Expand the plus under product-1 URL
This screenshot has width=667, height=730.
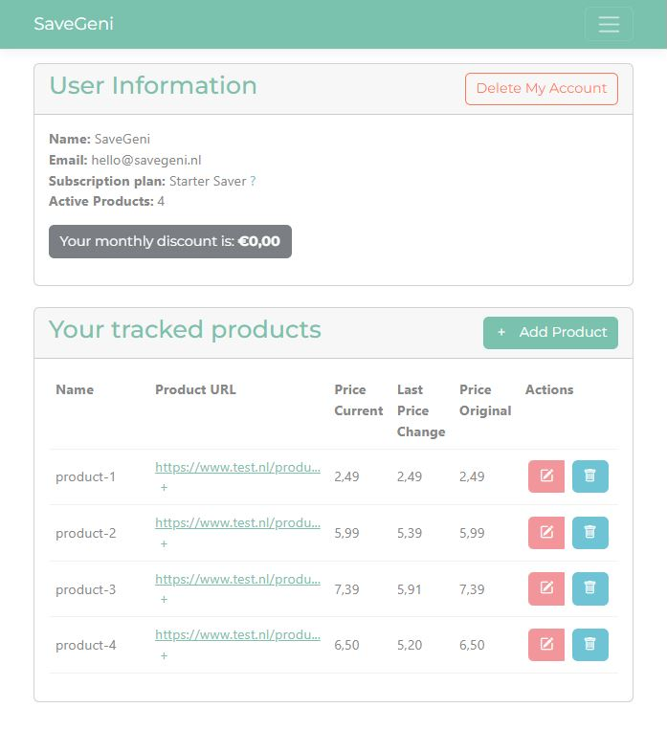[164, 488]
